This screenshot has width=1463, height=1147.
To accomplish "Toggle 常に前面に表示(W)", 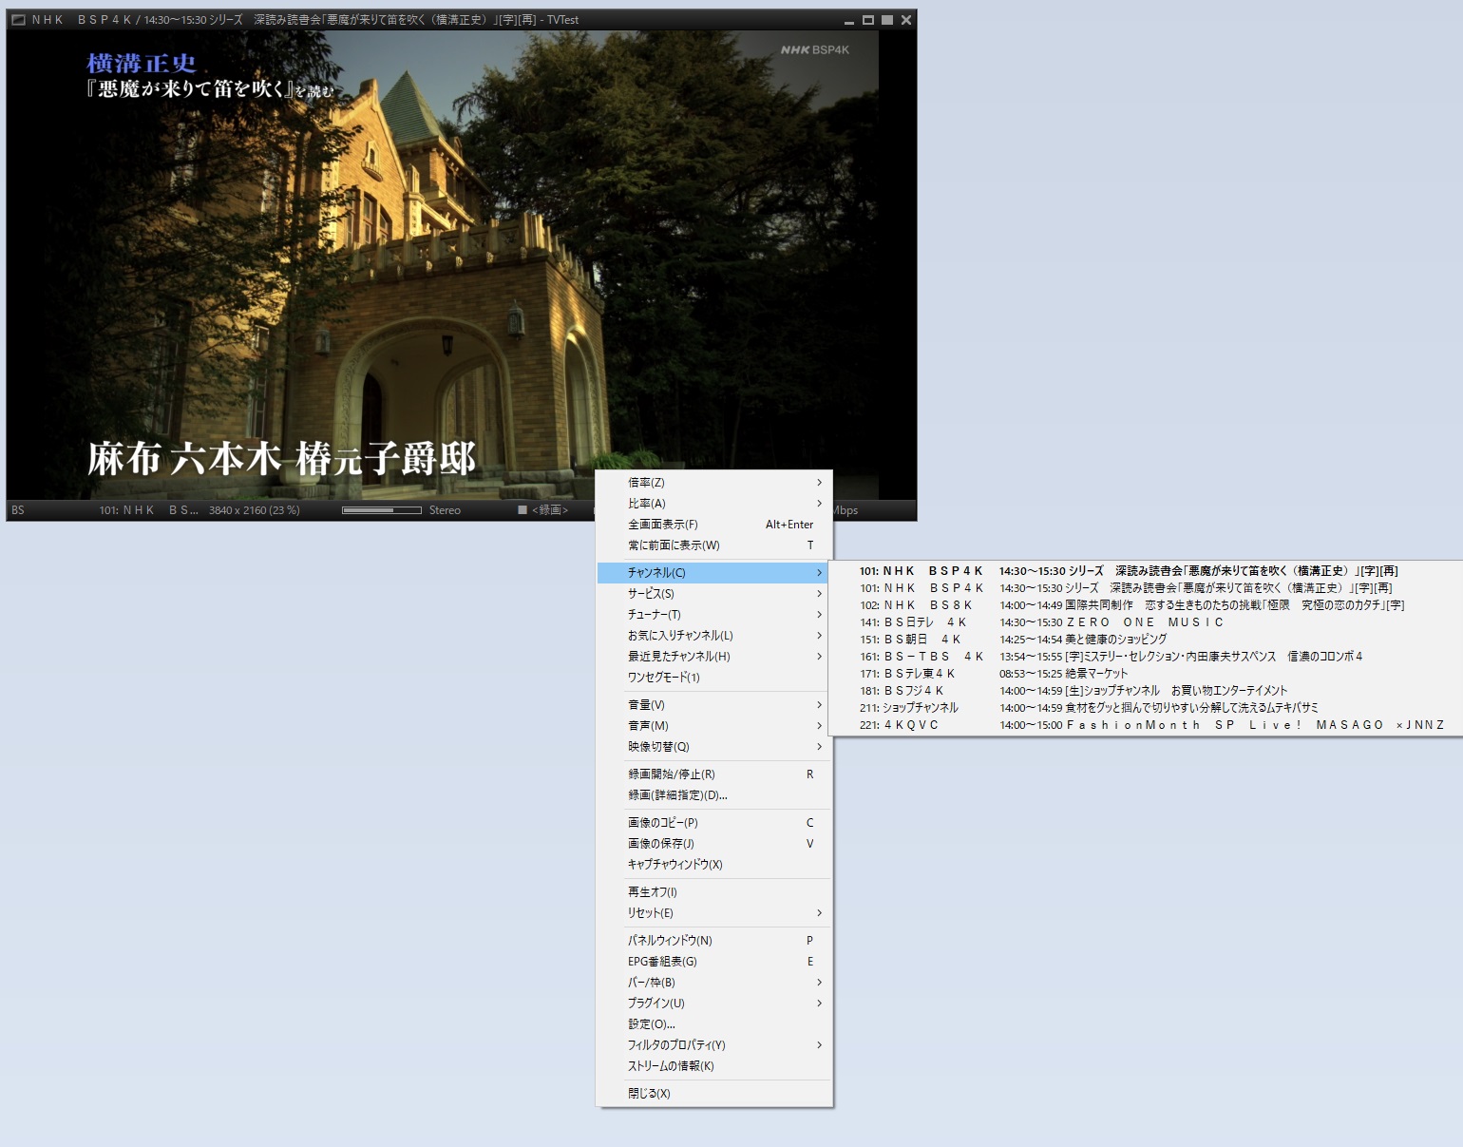I will tap(713, 545).
